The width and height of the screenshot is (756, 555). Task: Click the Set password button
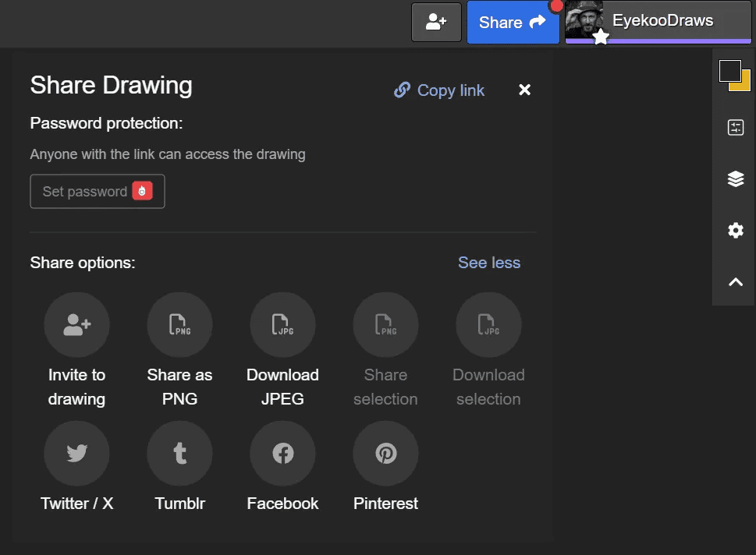point(98,192)
